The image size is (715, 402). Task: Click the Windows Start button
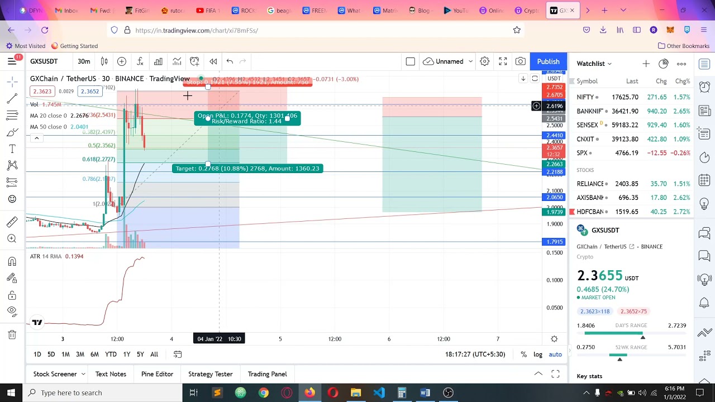[x=11, y=393]
